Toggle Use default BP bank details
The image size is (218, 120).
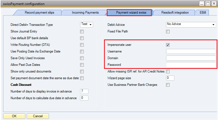pyautogui.click(x=82, y=38)
